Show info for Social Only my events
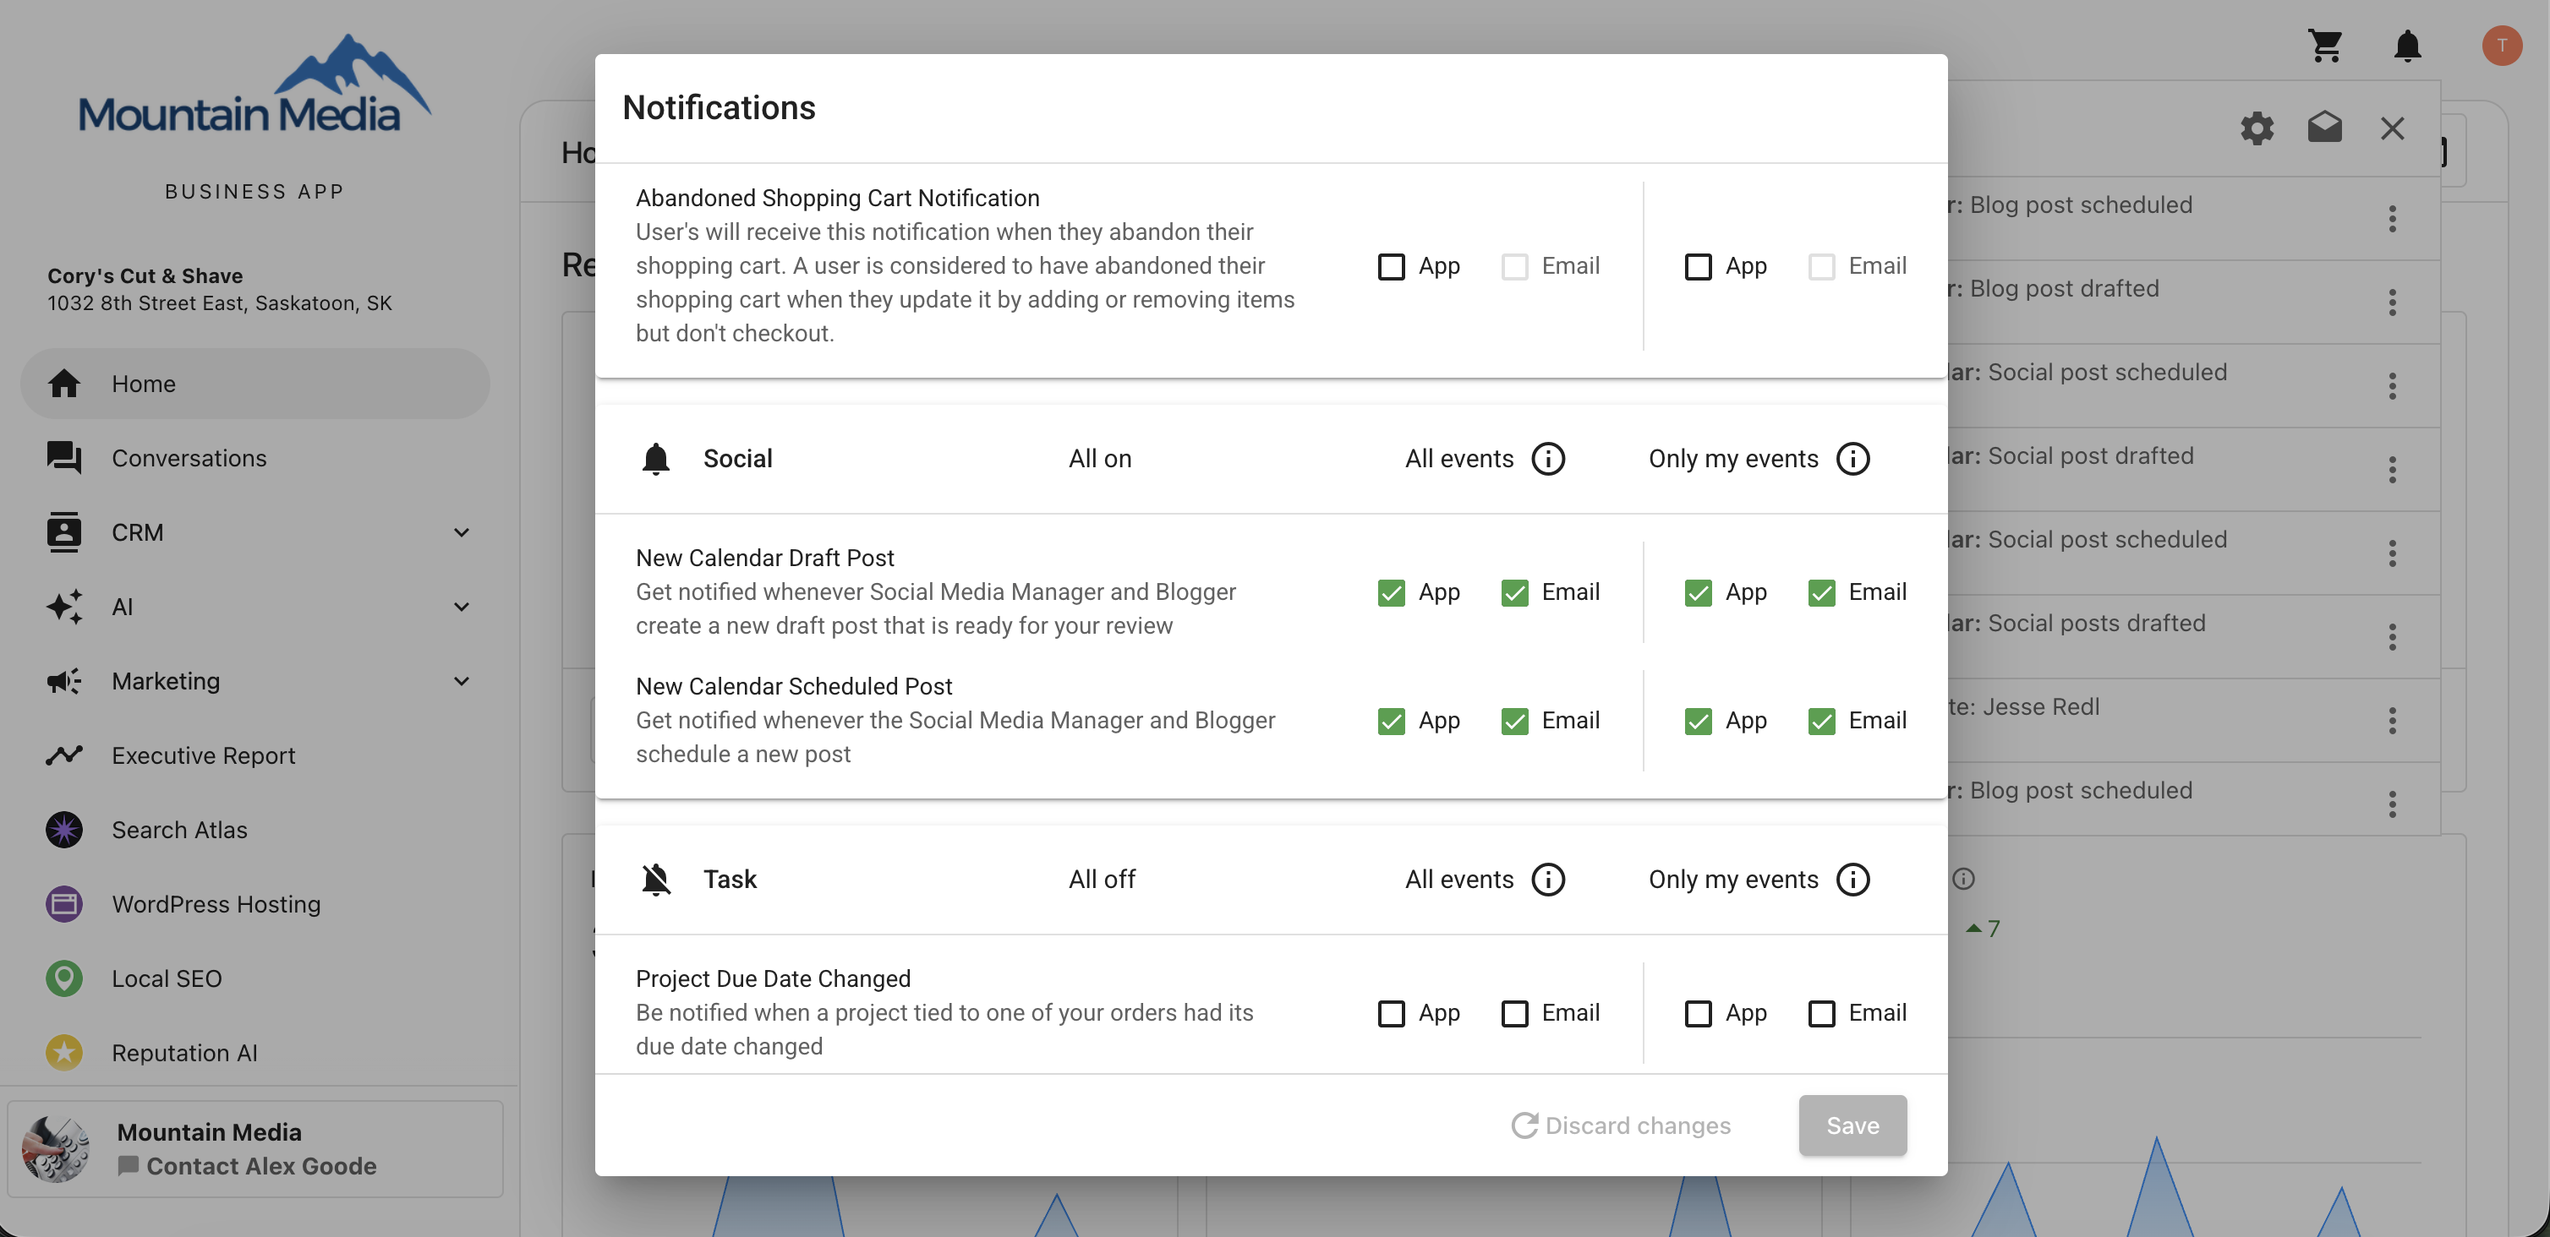2550x1237 pixels. pos(1853,458)
